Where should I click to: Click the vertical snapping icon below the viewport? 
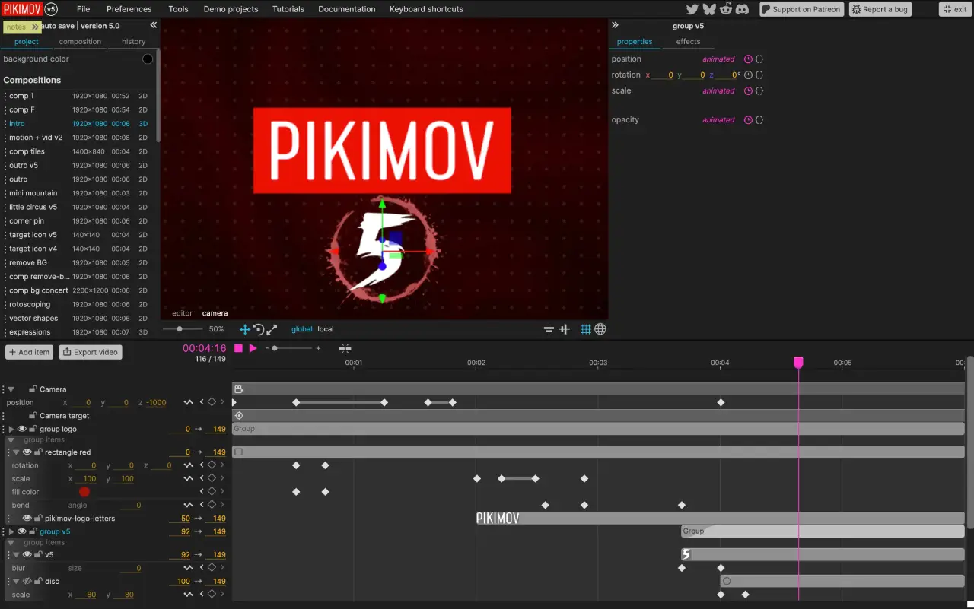point(564,329)
